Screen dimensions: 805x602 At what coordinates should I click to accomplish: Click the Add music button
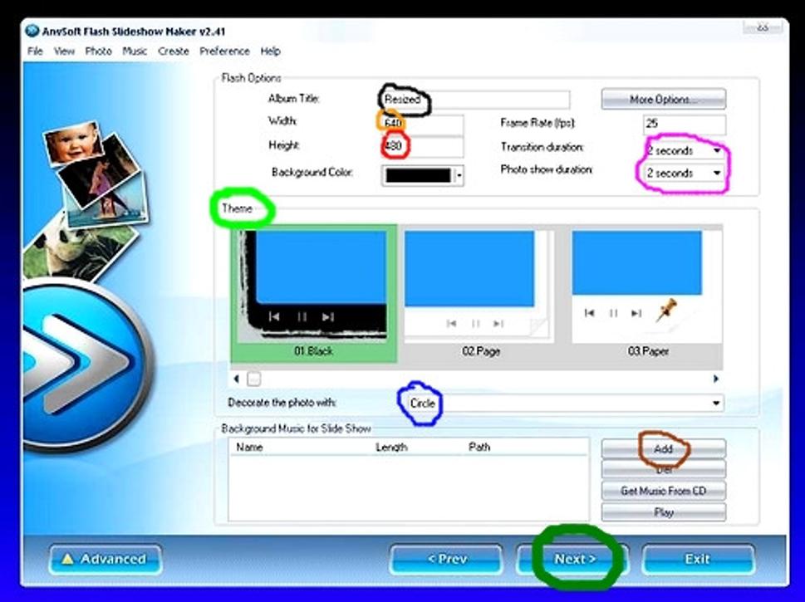click(x=663, y=448)
